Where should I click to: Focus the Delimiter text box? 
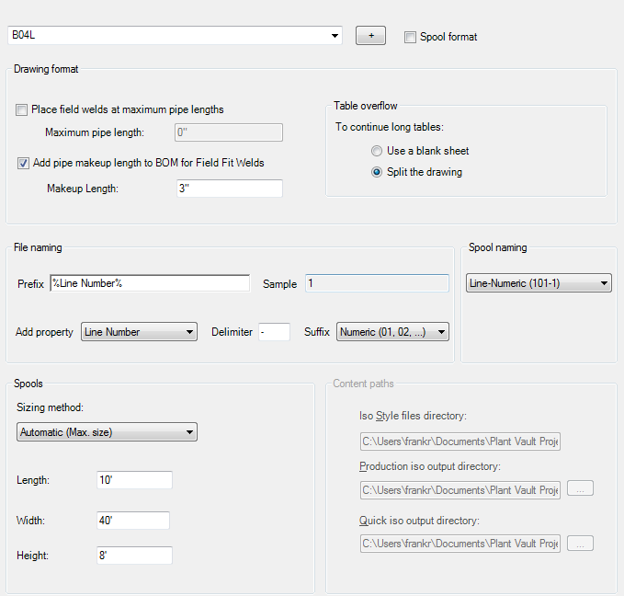tap(274, 332)
